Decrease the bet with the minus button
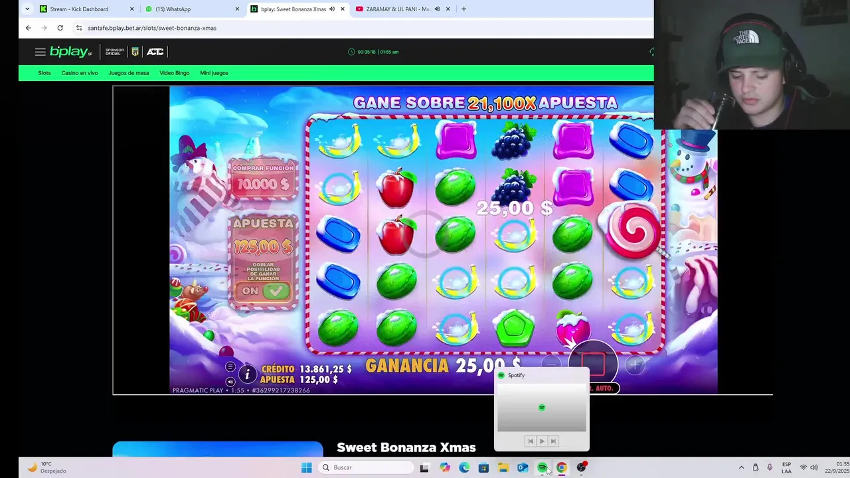Viewport: 850px width, 478px height. [551, 364]
